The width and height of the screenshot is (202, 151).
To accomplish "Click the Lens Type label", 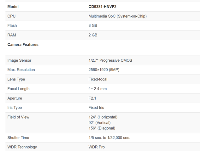I will pos(16,79).
